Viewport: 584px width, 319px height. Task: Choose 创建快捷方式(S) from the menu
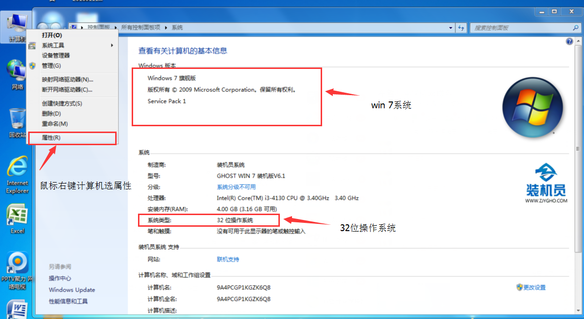pos(72,103)
